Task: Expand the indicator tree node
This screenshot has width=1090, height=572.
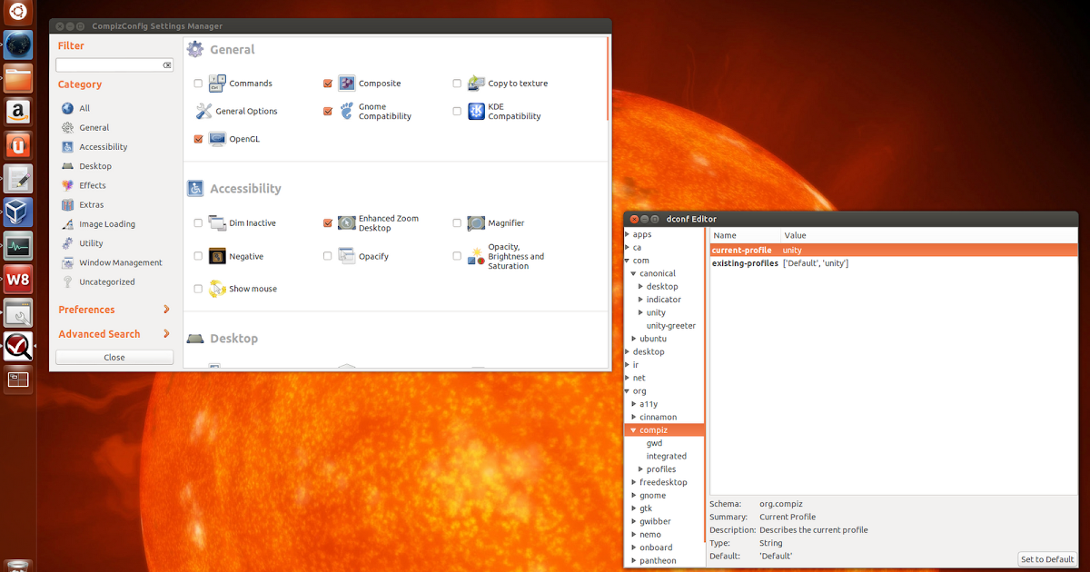Action: (x=641, y=300)
